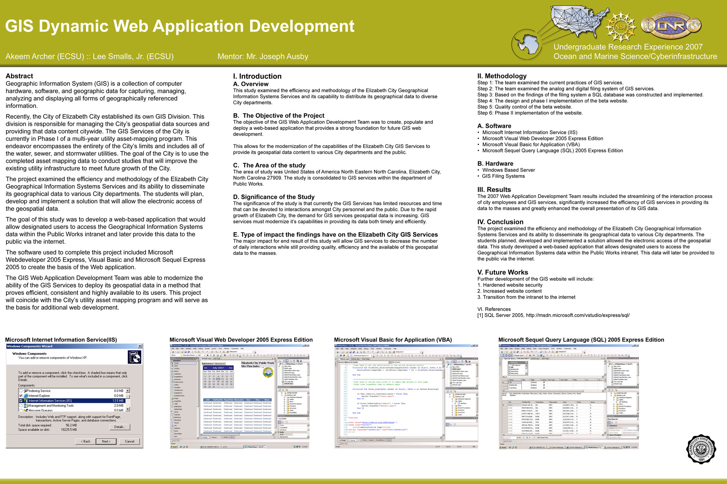This screenshot has width=727, height=484.
Task: Select the '13.5 MB' size of IIS
Action: pyautogui.click(x=118, y=401)
